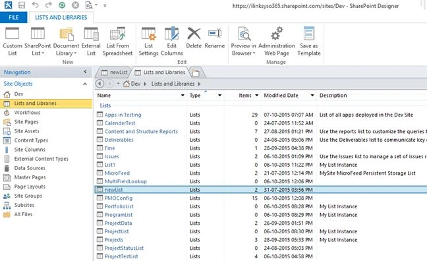Click the Dev home breadcrumb
The image size is (427, 261).
(x=132, y=84)
